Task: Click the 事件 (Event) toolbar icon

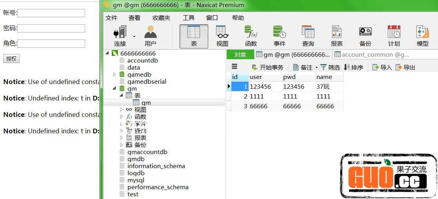Action: (x=280, y=36)
